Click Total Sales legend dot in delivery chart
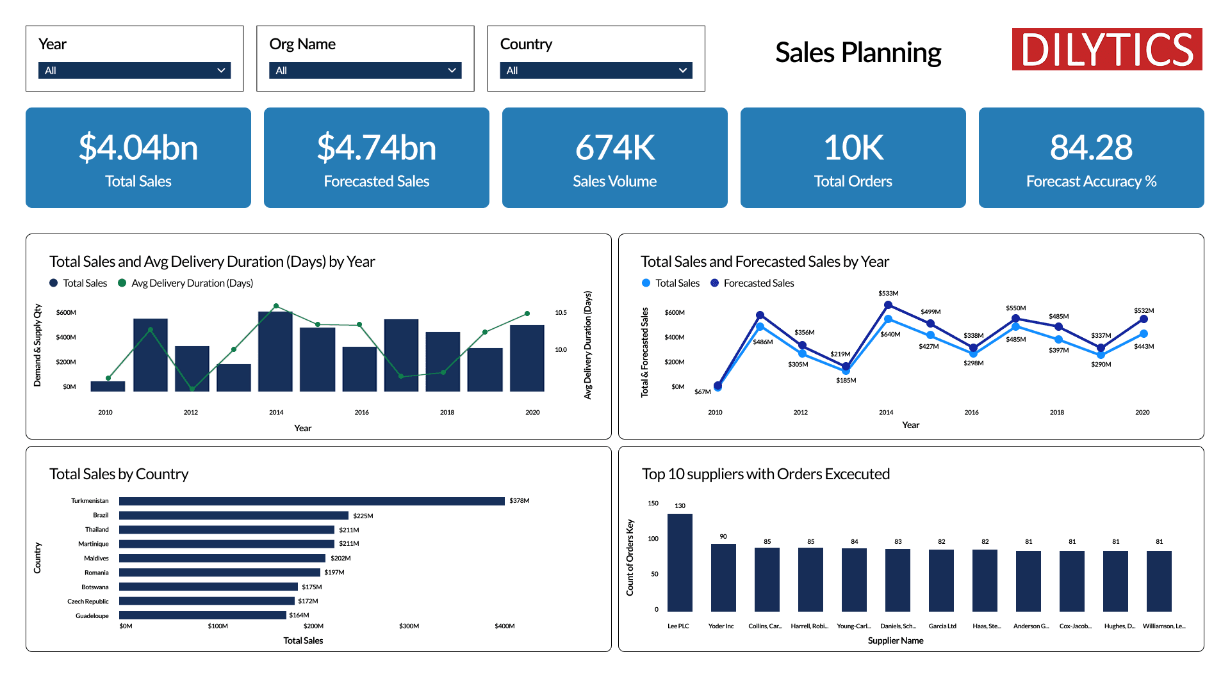Screen dimensions: 1230x691 [x=54, y=283]
